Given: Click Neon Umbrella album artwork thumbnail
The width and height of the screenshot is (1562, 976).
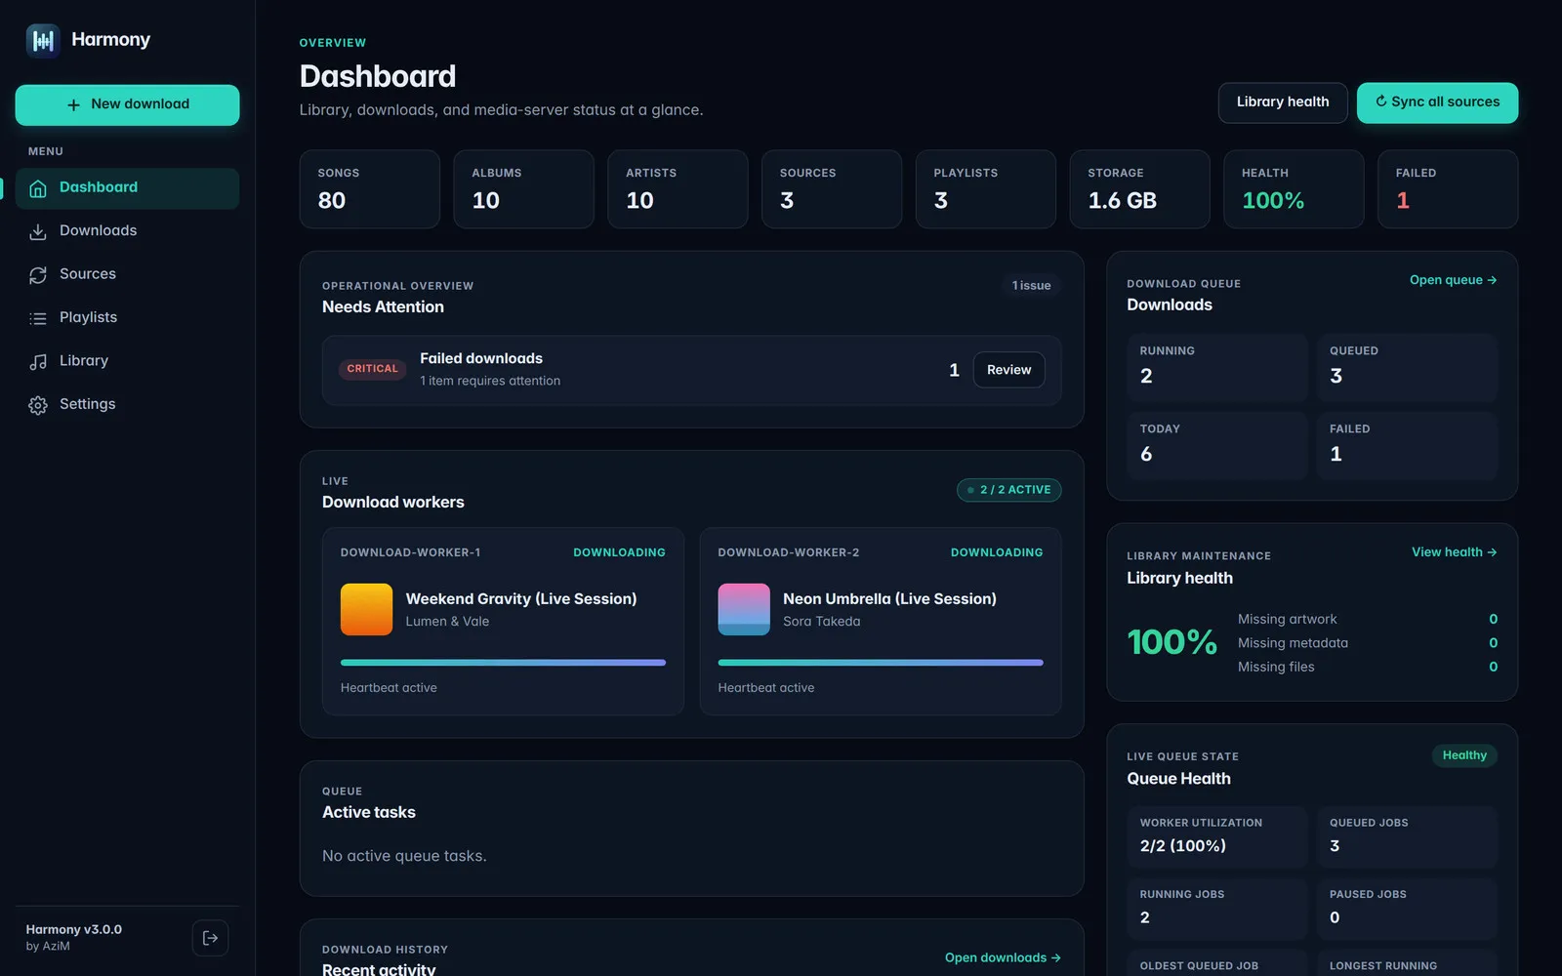Looking at the screenshot, I should (x=744, y=609).
